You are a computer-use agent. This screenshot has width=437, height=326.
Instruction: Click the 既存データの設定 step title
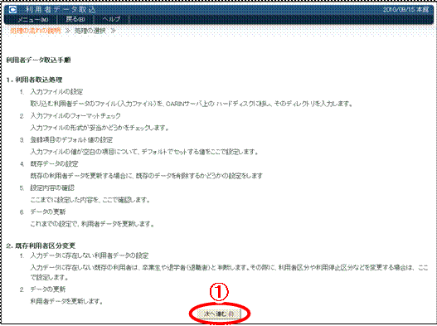54,163
